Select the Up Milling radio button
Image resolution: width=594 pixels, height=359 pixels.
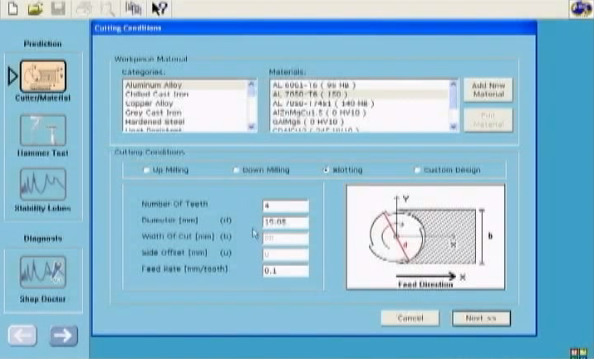pyautogui.click(x=146, y=170)
